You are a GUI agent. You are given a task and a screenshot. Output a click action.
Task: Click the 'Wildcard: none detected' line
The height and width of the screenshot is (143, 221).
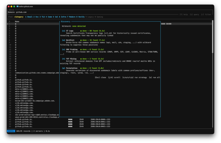point(74,26)
